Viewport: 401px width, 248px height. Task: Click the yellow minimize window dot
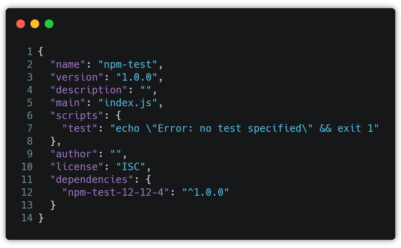pyautogui.click(x=35, y=24)
